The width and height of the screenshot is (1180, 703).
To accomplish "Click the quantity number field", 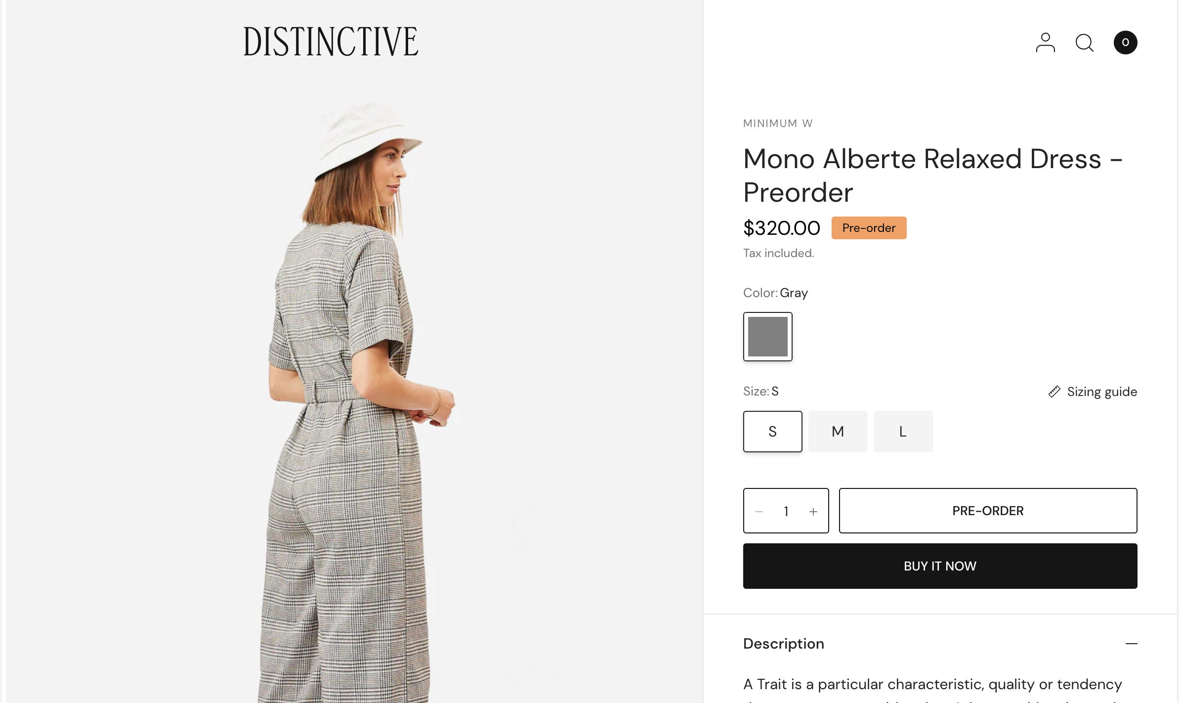I will pyautogui.click(x=786, y=511).
